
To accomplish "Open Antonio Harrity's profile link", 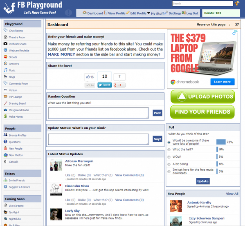I will [x=199, y=202].
